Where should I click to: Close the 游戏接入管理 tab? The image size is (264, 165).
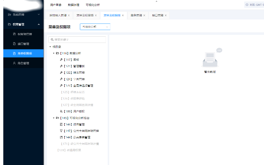coord(69,15)
